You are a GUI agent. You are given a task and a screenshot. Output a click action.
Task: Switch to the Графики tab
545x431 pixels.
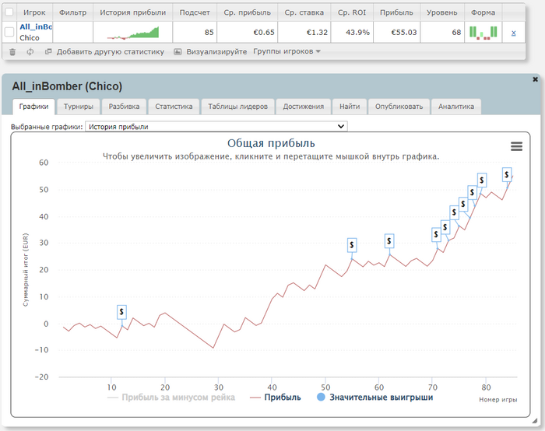[33, 107]
